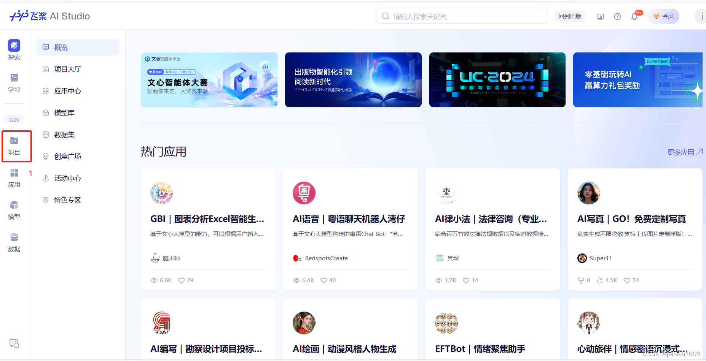
Task: Open the 探索 explore sidebar icon
Action: pyautogui.click(x=14, y=50)
